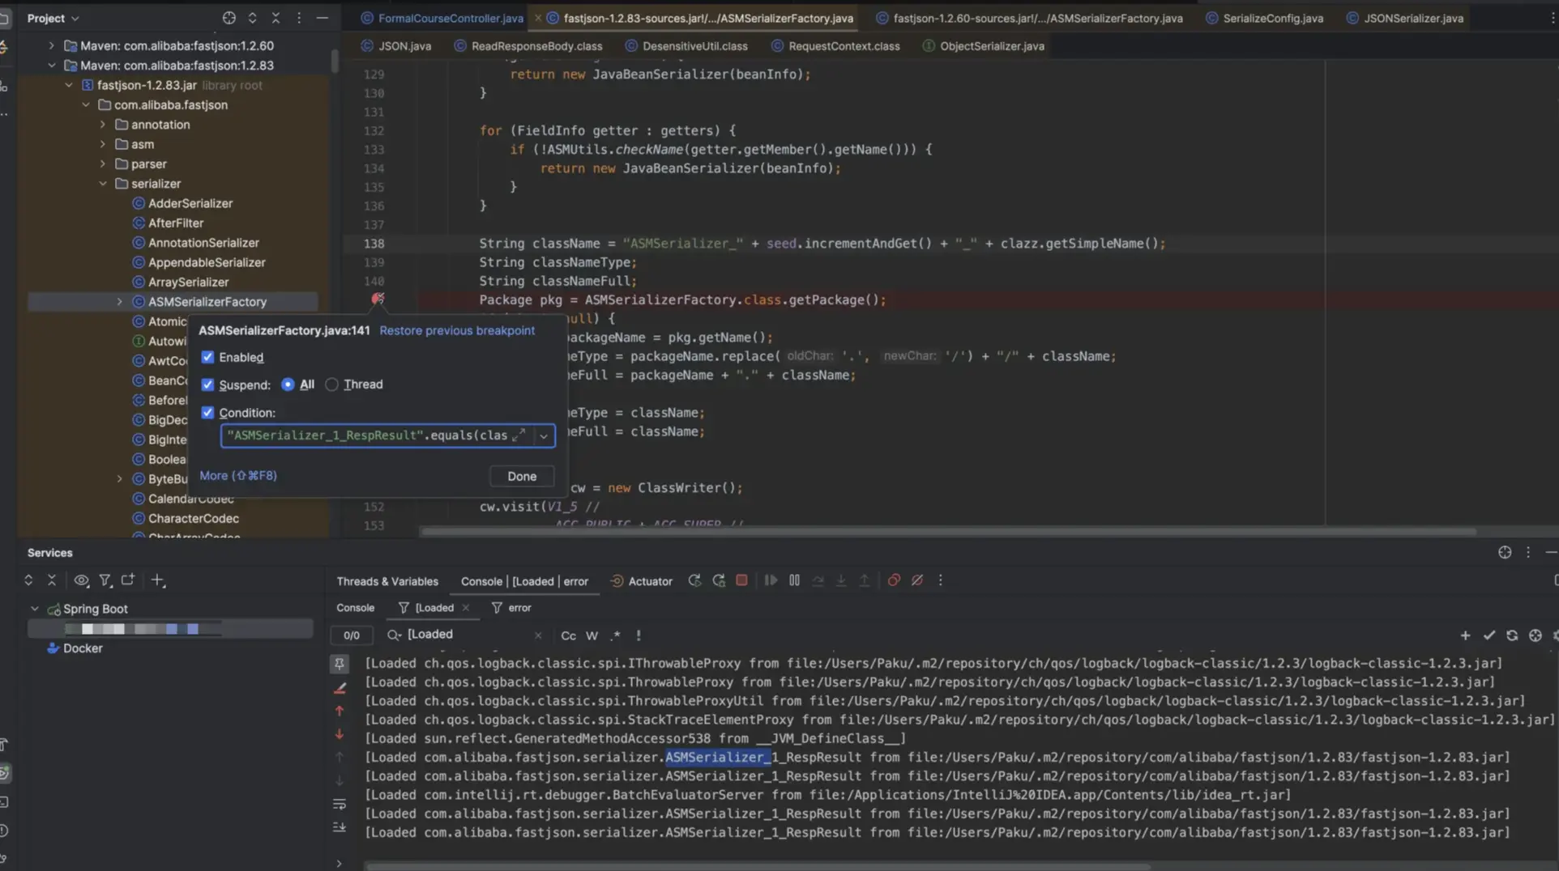Toggle Regex (.*) option in console search
This screenshot has height=871, width=1559.
click(x=615, y=635)
